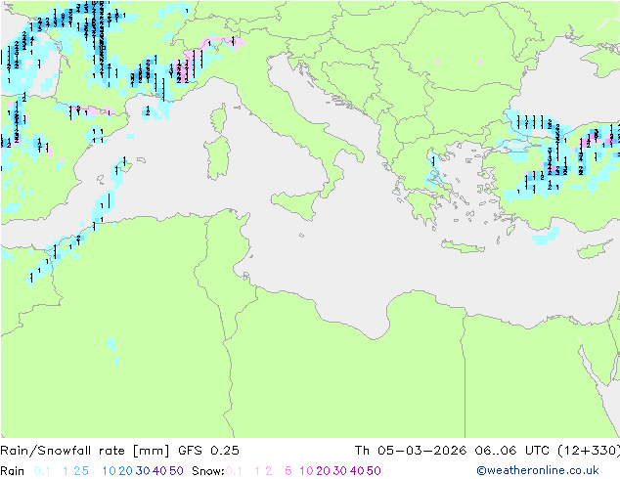620x479 pixels.
Task: Click the '(12+330)' forecast offset text
Action: 589,451
